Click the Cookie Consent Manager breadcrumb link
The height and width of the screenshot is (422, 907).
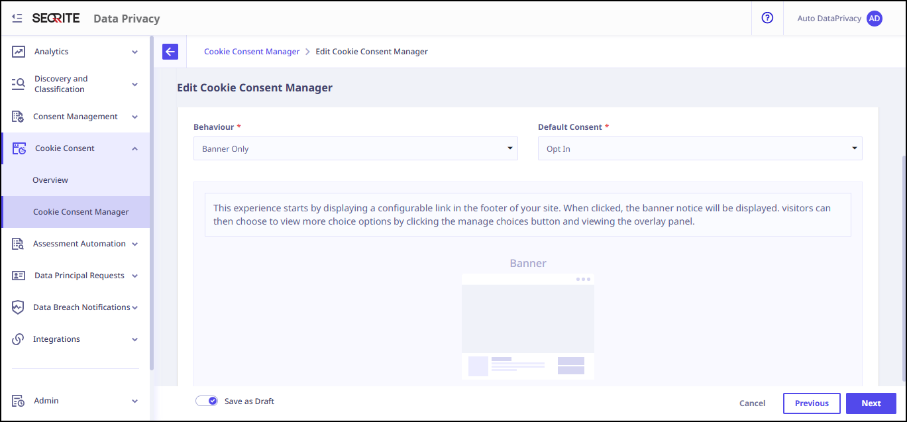click(252, 52)
